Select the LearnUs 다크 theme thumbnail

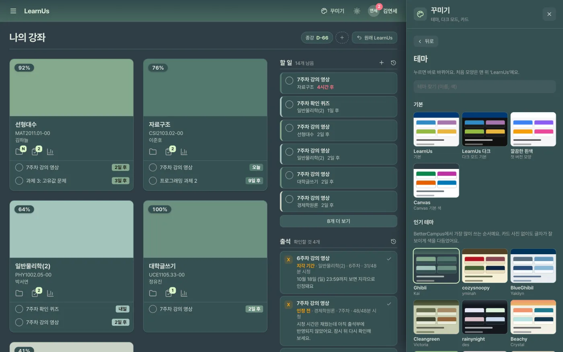coord(485,129)
